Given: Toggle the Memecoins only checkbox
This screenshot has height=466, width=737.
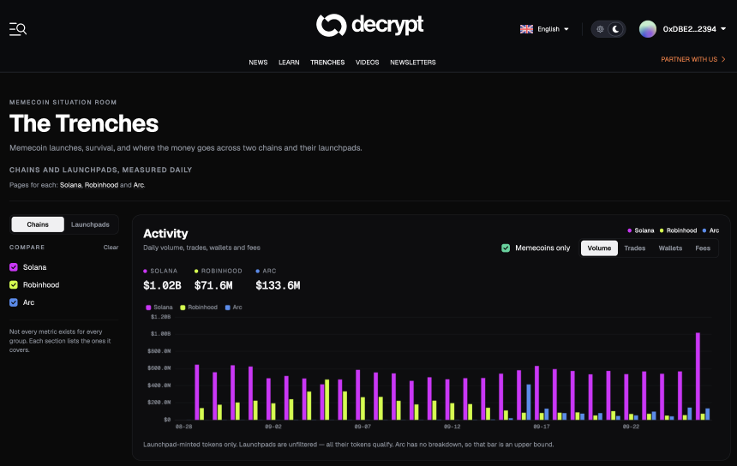Looking at the screenshot, I should pyautogui.click(x=506, y=248).
